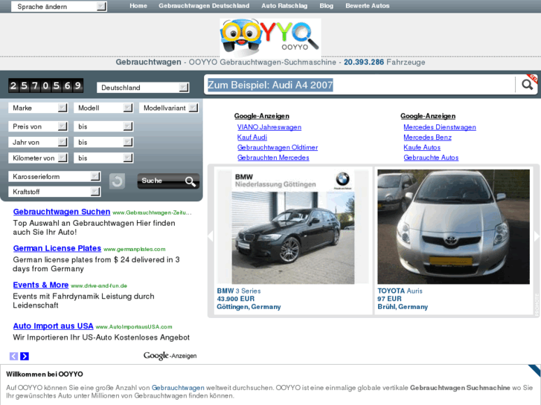Viewport: 541px width, 405px height.
Task: Open the Preis bis dropdown
Action: point(103,126)
